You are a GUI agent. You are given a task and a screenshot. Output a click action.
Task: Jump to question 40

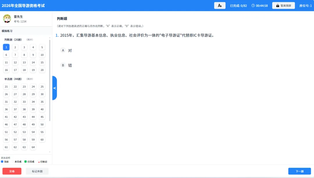(42, 109)
